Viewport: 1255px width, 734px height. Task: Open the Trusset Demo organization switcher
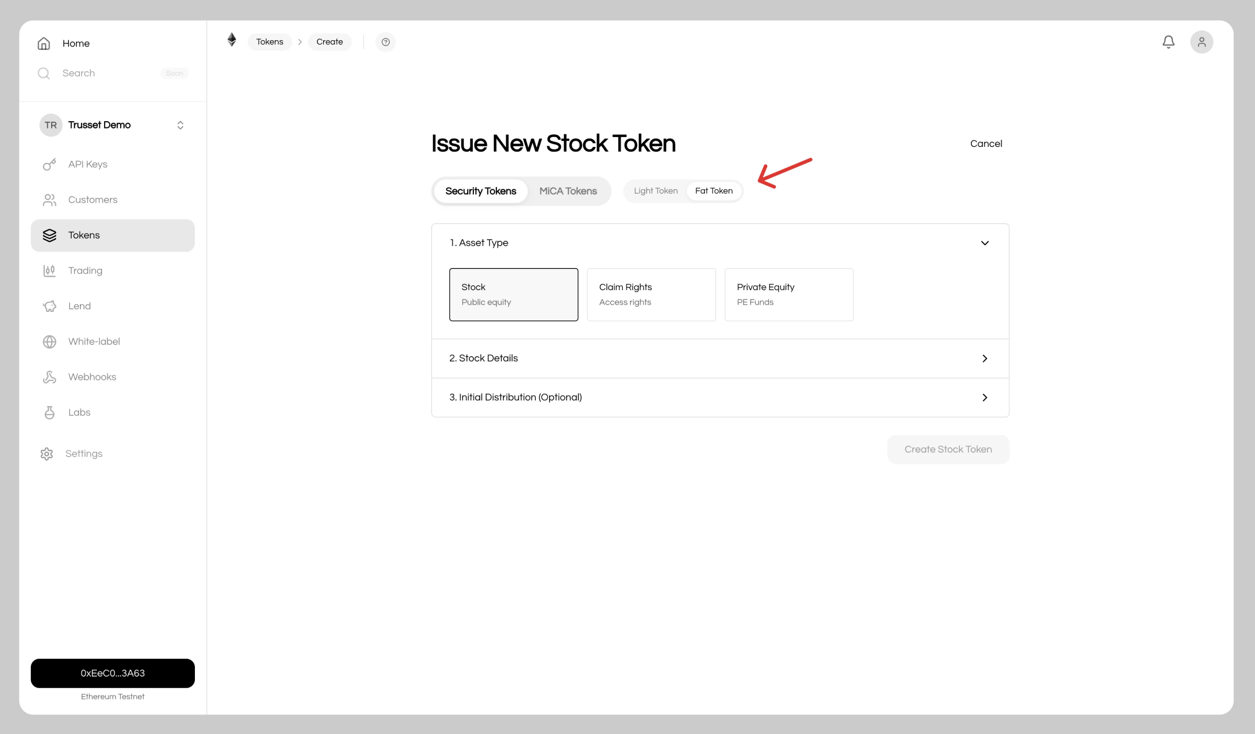[x=112, y=125]
